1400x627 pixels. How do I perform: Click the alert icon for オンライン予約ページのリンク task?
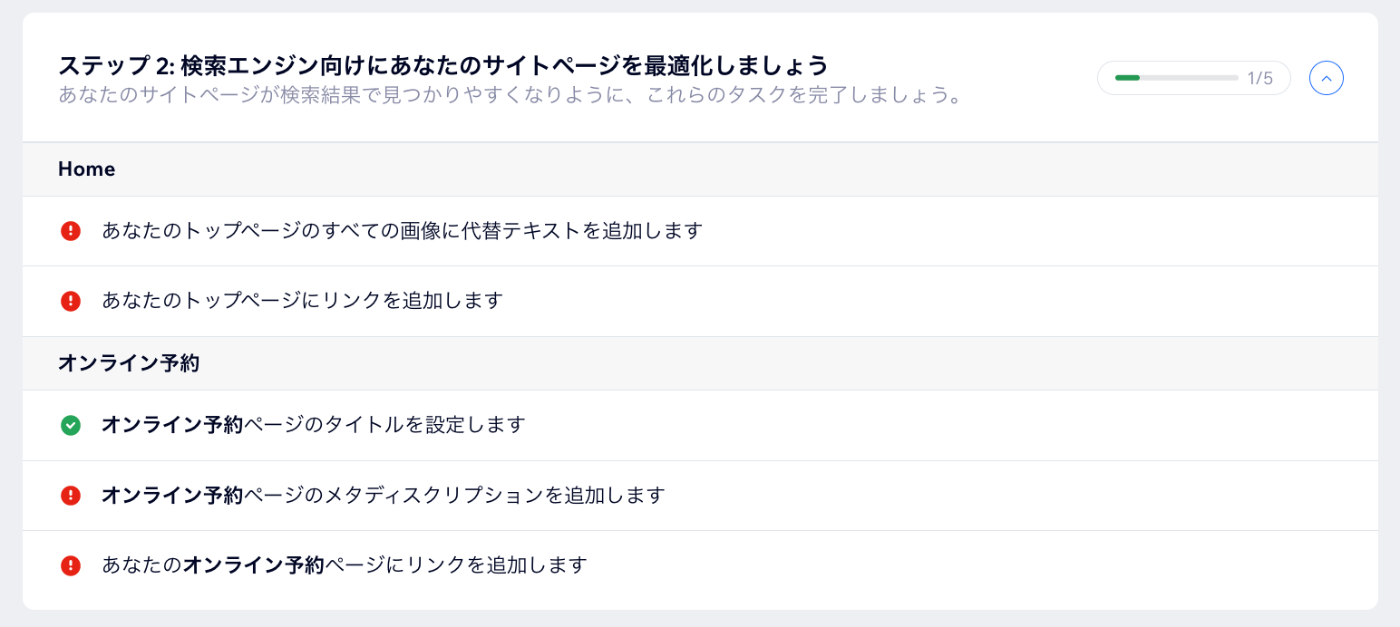71,564
